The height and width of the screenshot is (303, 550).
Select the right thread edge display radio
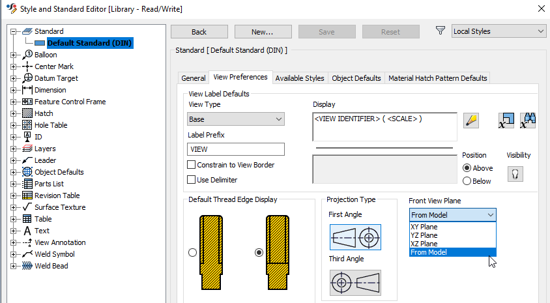pos(259,253)
